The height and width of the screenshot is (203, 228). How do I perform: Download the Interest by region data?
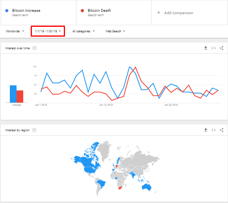coord(206,130)
